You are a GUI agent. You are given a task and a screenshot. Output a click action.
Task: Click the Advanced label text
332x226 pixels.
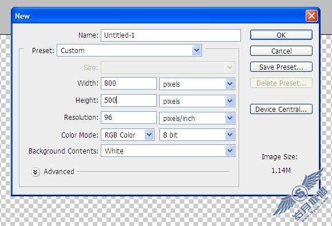[59, 172]
